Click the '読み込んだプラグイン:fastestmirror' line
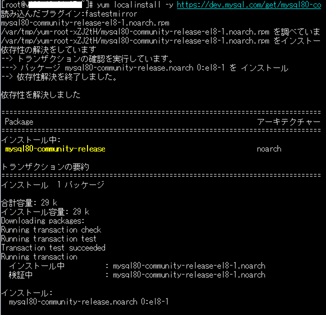This screenshot has height=315, width=326. point(69,13)
